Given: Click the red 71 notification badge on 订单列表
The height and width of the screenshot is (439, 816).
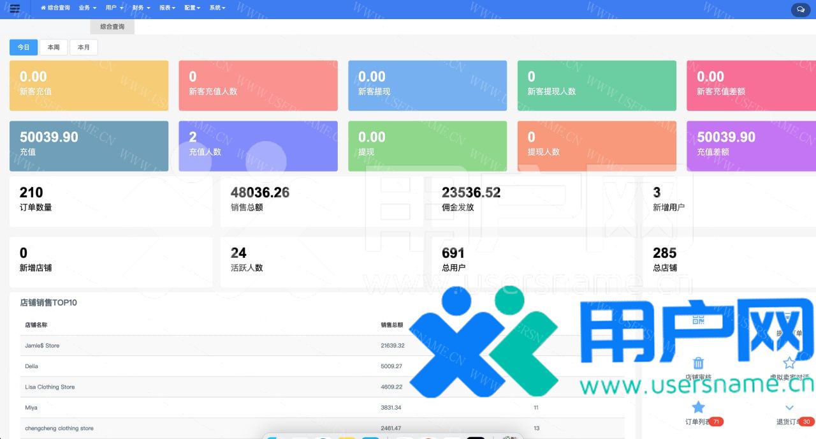Looking at the screenshot, I should coord(717,420).
